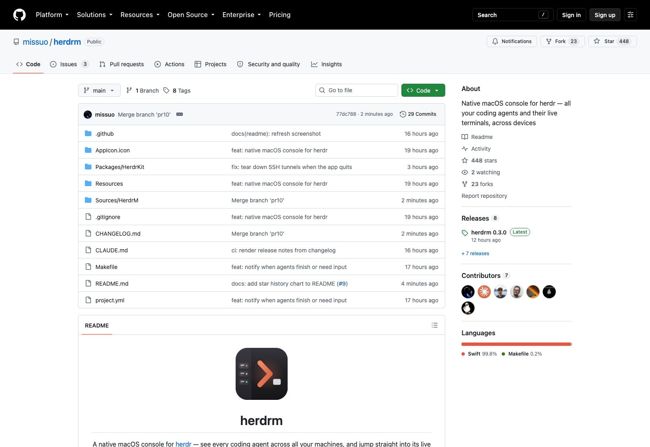Open the .github folder
The image size is (650, 447).
104,134
